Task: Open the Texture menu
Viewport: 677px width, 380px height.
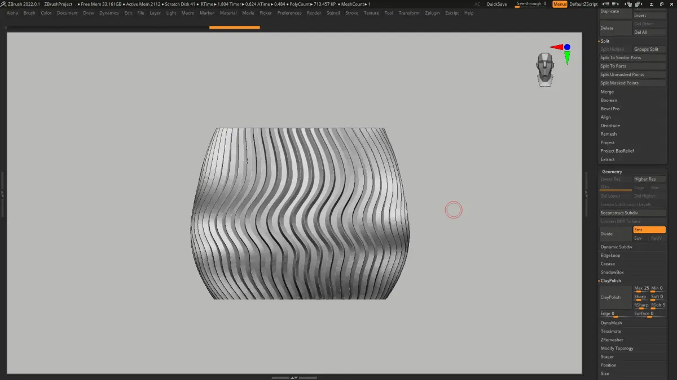Action: pyautogui.click(x=371, y=13)
